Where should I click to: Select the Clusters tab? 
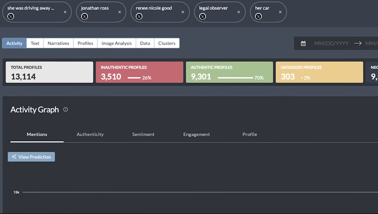click(x=167, y=43)
